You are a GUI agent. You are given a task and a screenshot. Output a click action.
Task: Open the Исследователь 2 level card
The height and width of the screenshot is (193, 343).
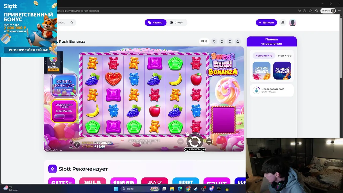(x=272, y=90)
